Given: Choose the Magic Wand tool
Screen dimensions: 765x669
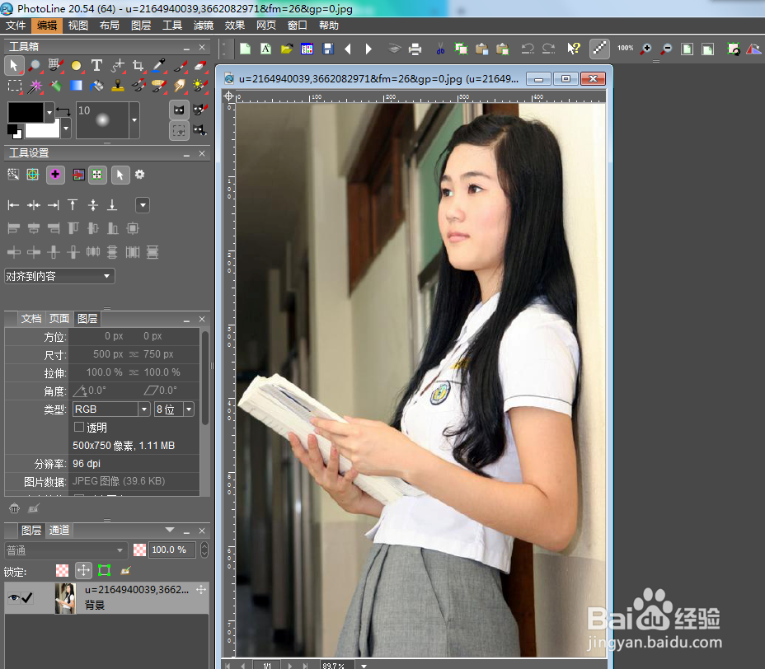Looking at the screenshot, I should 35,86.
